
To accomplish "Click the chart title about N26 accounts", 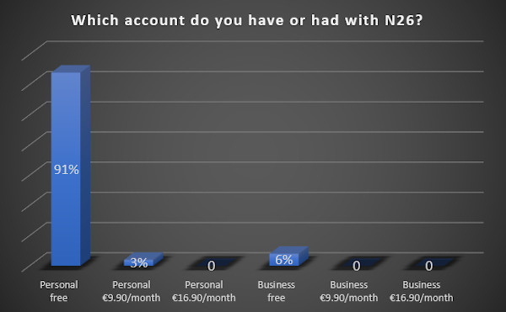I will [x=247, y=20].
